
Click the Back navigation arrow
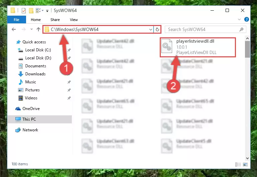point(14,29)
